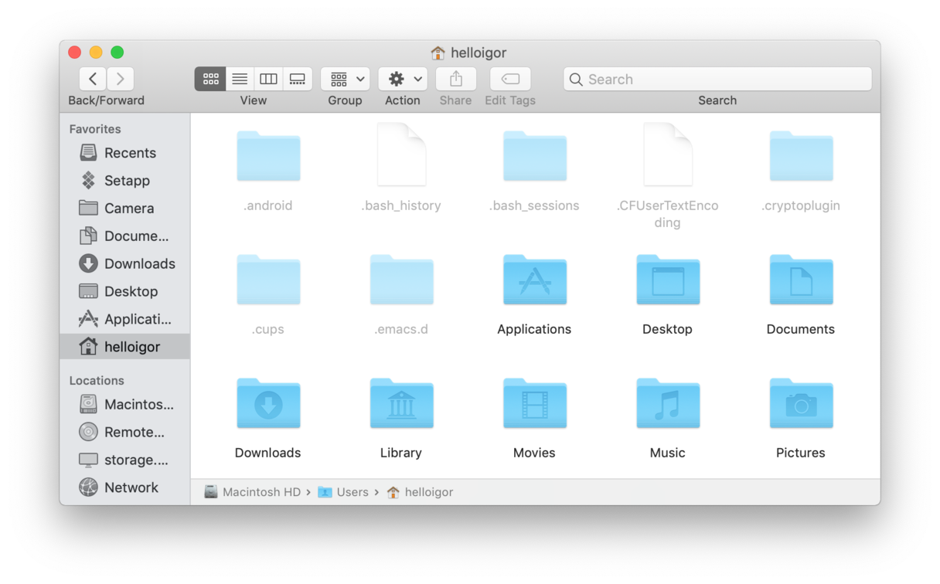Open Recents in the sidebar

[129, 153]
